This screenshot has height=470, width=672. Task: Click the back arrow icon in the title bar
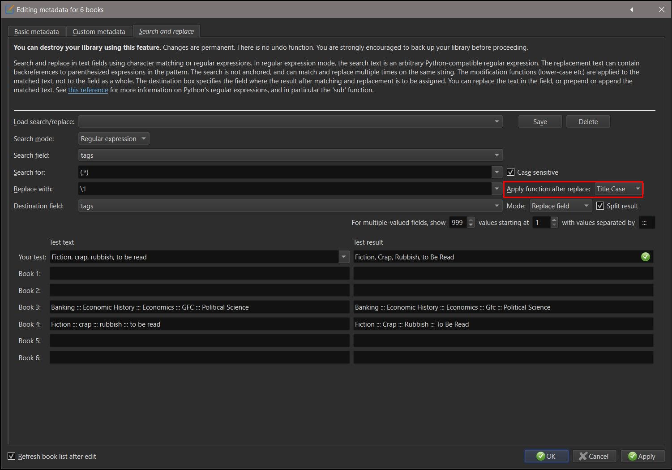(632, 9)
